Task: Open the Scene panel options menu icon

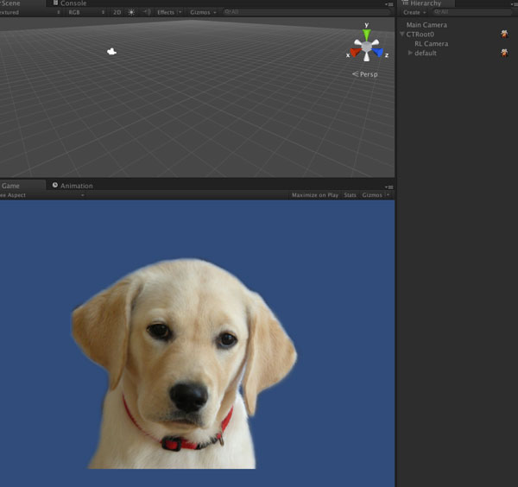Action: 389,4
